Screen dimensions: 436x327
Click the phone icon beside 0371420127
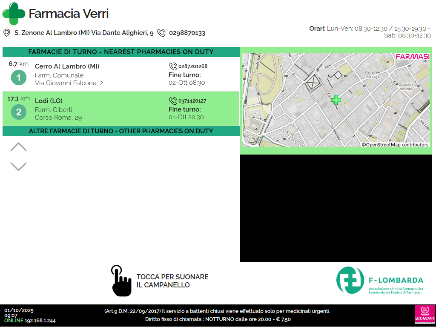pyautogui.click(x=173, y=101)
